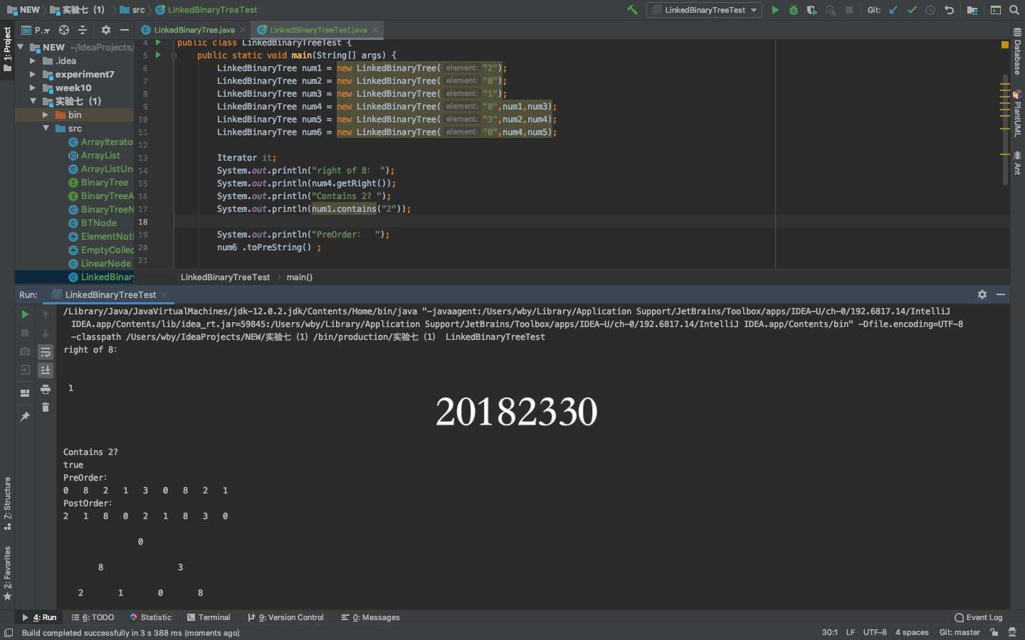Expand the experiment7 folder

33,74
